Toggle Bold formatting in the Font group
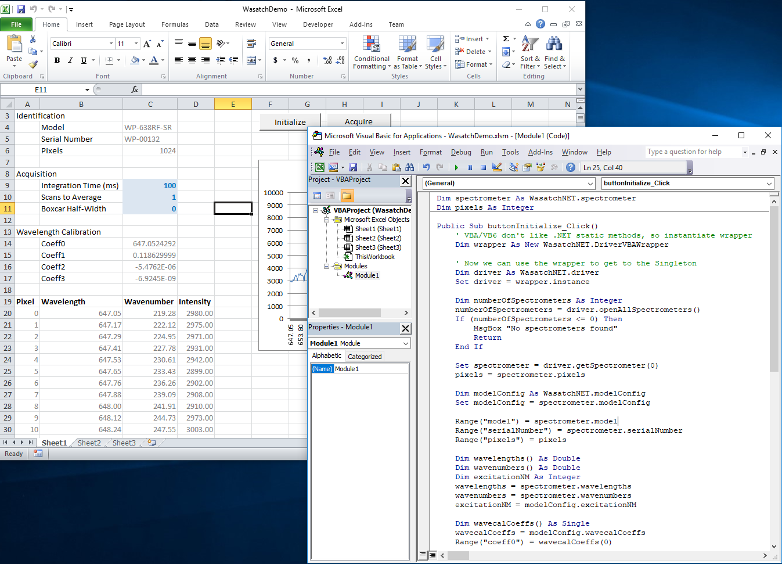 point(57,60)
